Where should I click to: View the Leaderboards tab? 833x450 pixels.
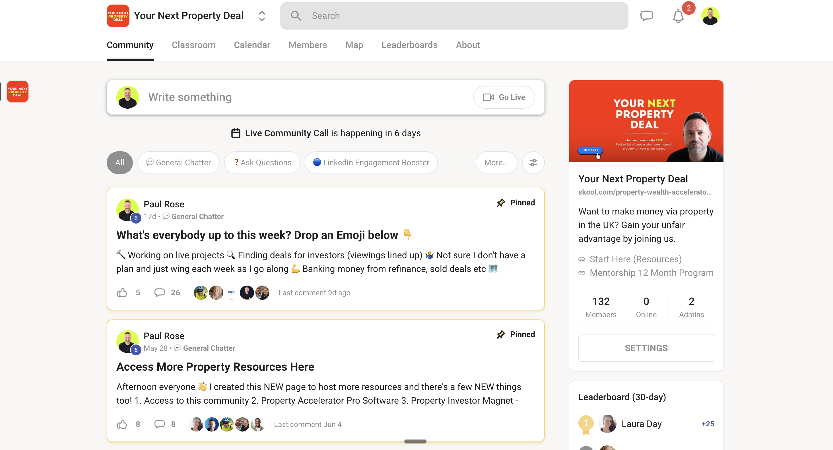coord(409,45)
